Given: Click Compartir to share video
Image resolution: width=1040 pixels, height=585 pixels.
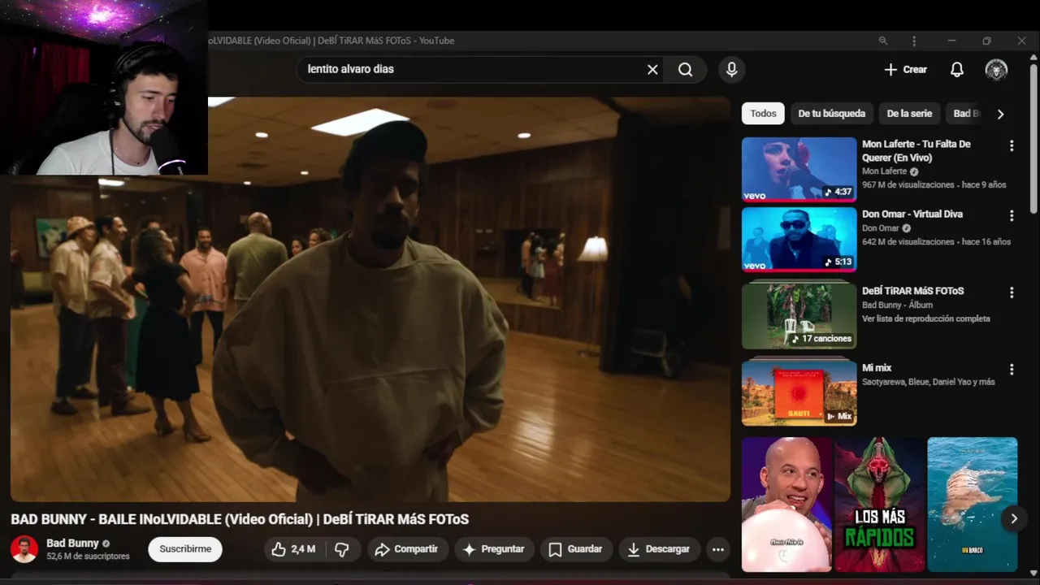Looking at the screenshot, I should pyautogui.click(x=406, y=550).
